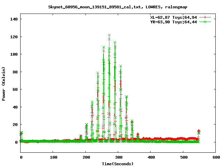Click the 140 tick label on the y-axis
This screenshot has height=167, width=223.
14,19
